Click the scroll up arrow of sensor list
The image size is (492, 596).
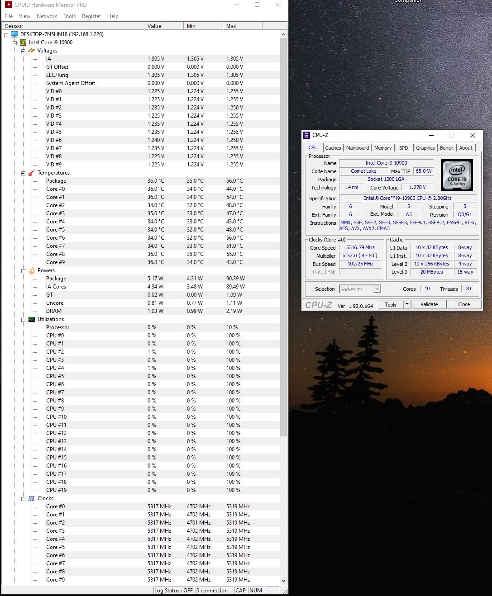point(284,34)
